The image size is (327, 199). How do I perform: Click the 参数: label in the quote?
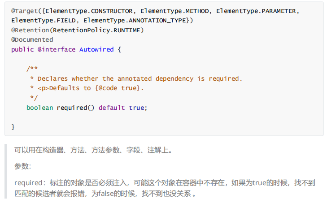(23, 166)
